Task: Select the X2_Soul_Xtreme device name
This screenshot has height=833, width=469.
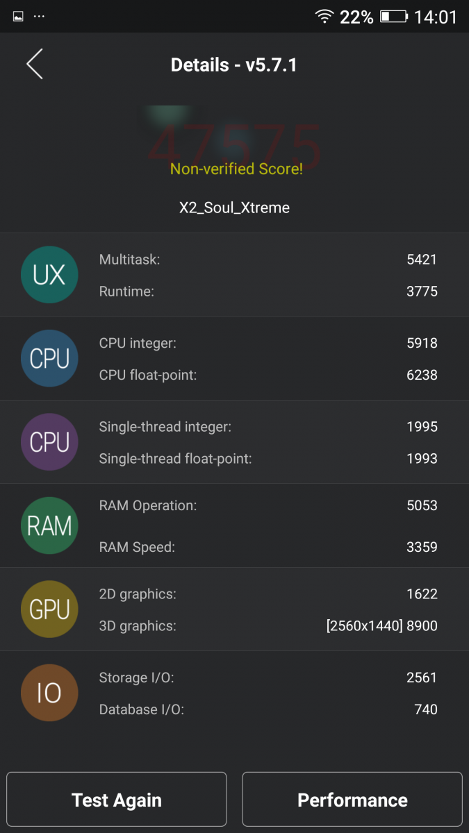Action: pyautogui.click(x=234, y=208)
